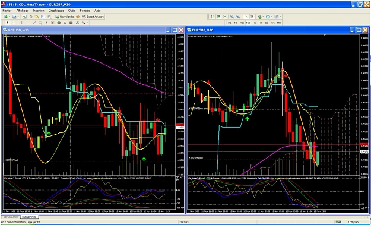Toggle the Expert Advisors button
This screenshot has width=371, height=225.
point(93,17)
